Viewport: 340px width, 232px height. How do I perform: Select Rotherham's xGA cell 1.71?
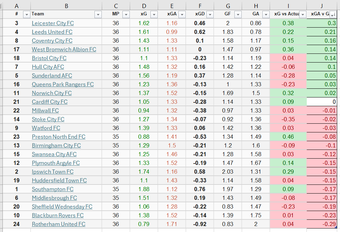click(172, 224)
